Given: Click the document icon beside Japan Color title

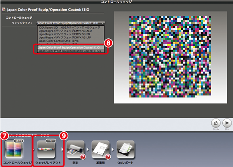Looking at the screenshot, I should (x=3, y=9).
